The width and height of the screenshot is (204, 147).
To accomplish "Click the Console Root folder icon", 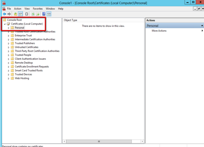I will [x=4, y=20].
